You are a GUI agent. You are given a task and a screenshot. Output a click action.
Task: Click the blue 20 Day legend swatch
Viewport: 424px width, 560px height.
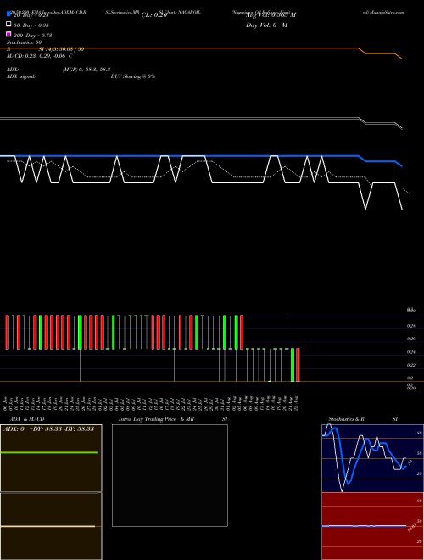point(8,14)
